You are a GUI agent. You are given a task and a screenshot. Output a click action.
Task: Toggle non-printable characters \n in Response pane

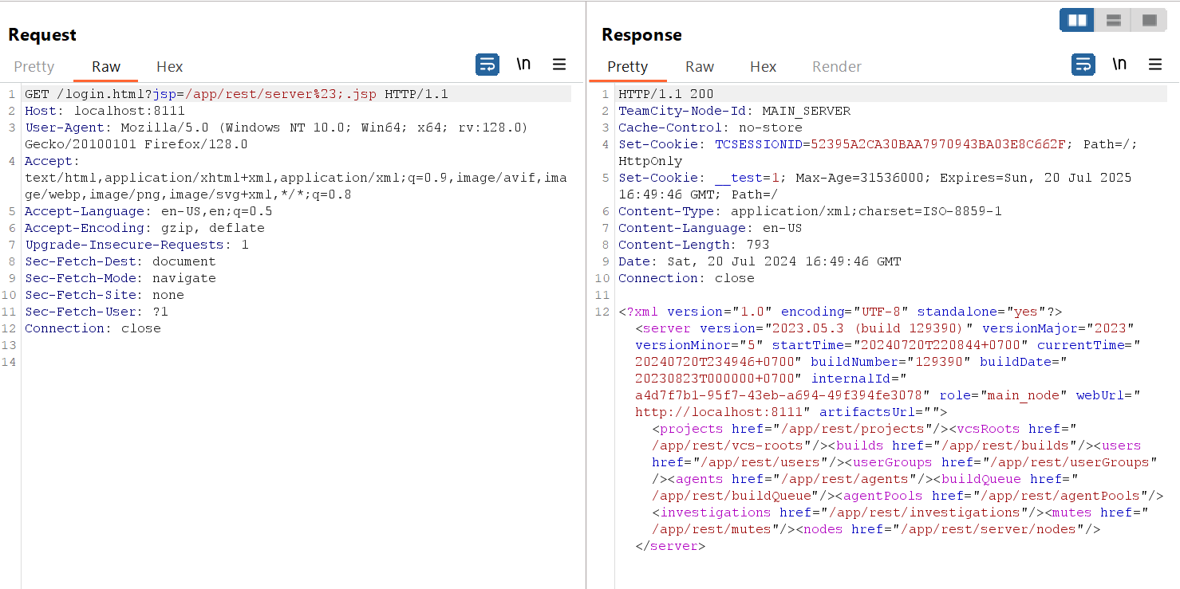point(1119,65)
